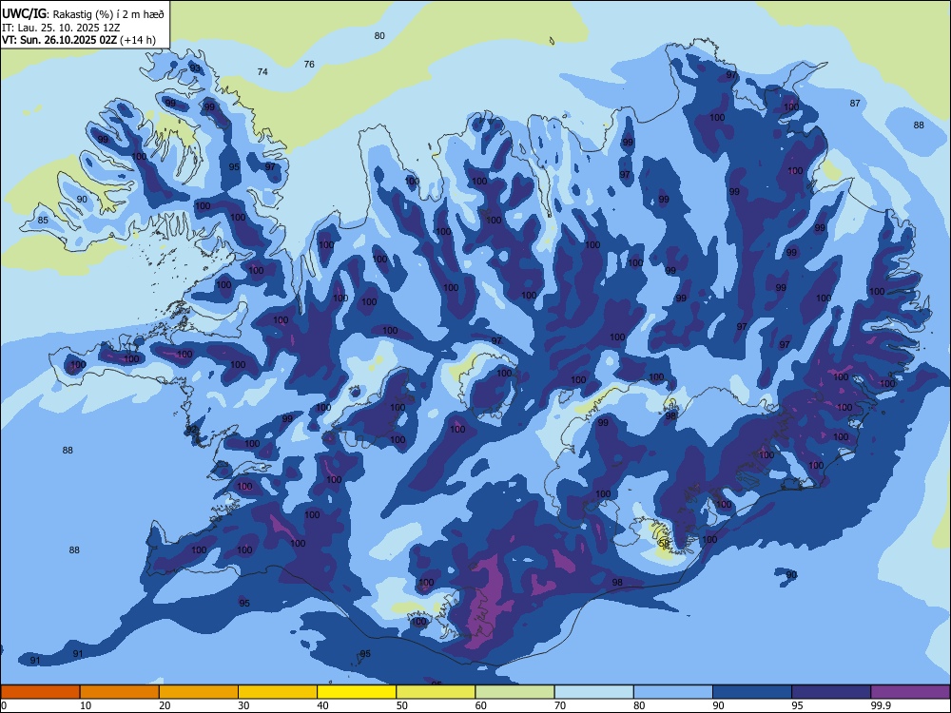Click the '99.9' legend scale label
951x713 pixels.
880,705
